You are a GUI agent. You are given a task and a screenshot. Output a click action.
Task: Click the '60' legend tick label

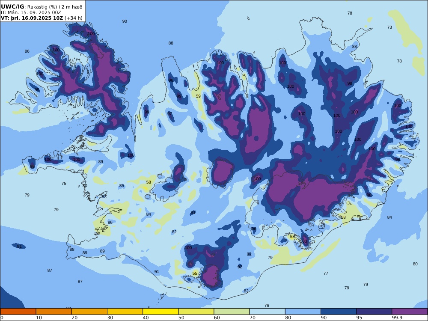217,318
